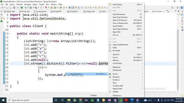This screenshot has height=103, width=184.
Task: Click the New Java Class green C icon
Action: click(55, 8)
